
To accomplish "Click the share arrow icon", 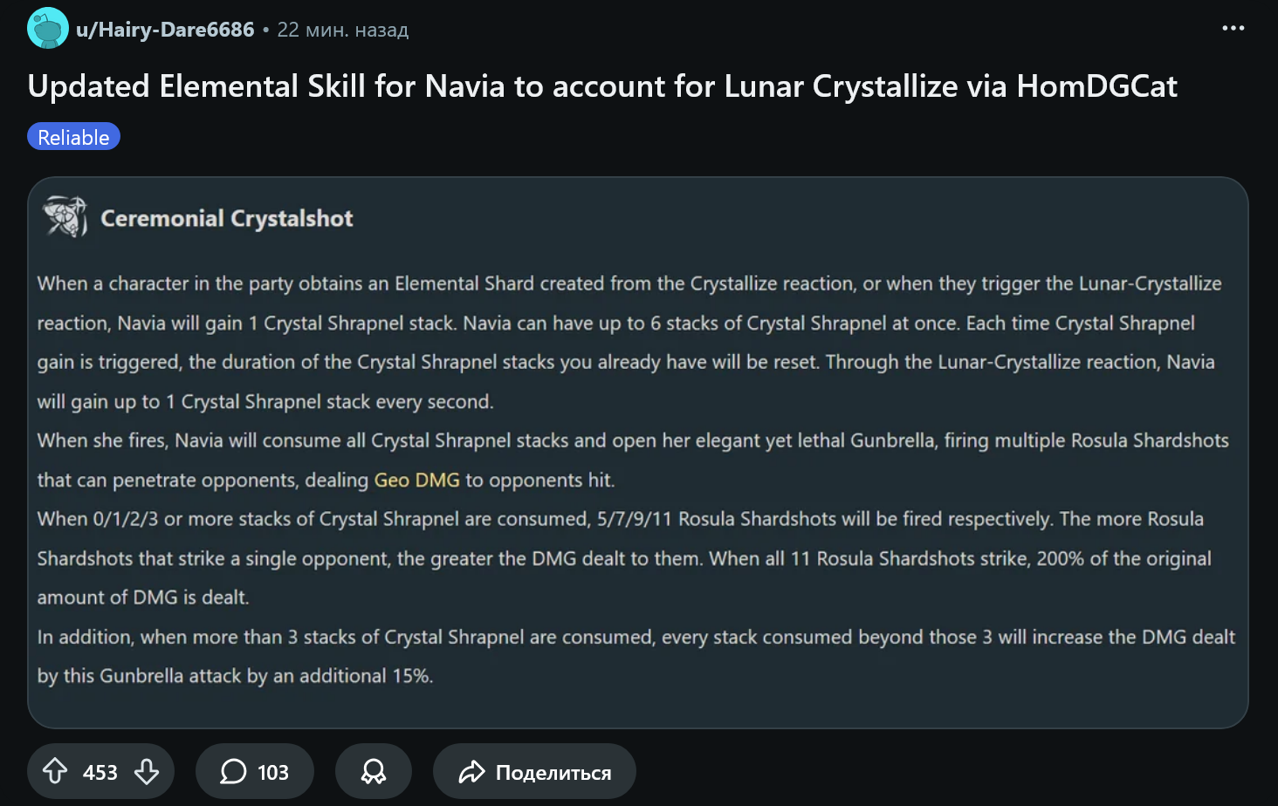I will [x=472, y=772].
